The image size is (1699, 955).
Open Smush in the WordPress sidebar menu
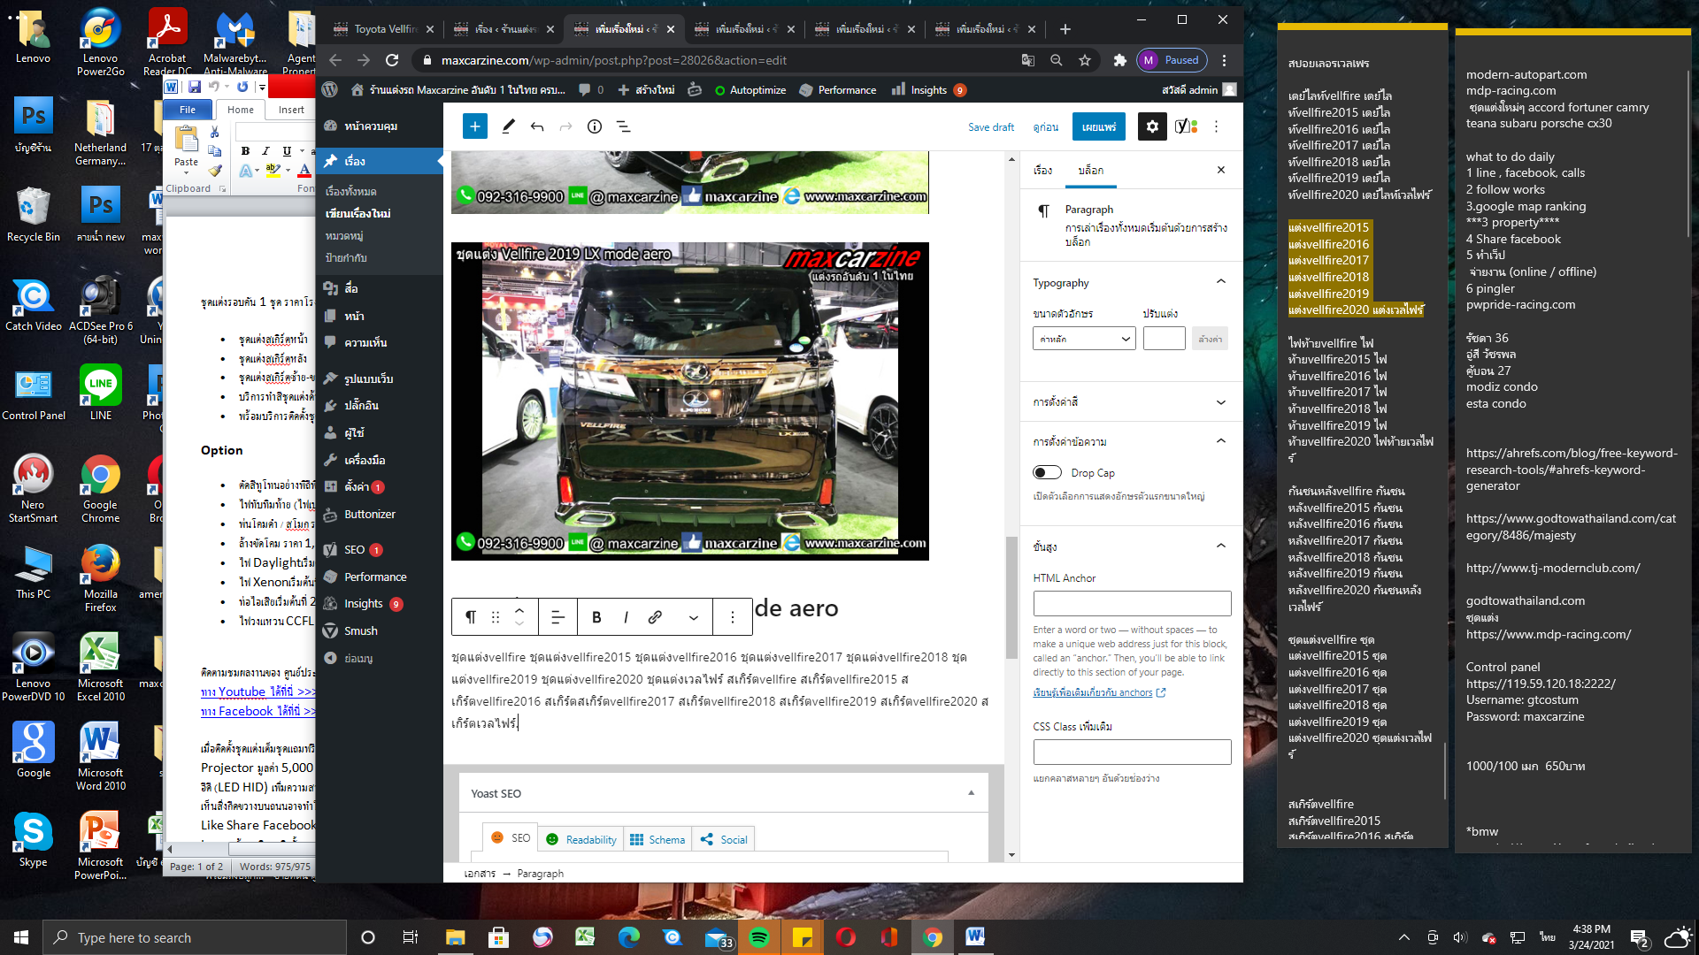click(x=361, y=630)
